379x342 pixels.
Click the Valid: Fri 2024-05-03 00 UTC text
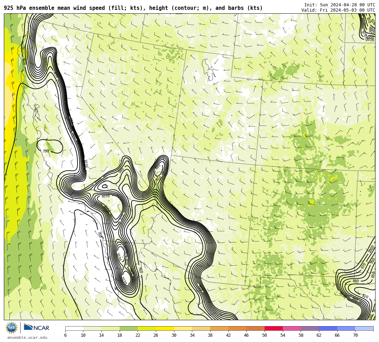pyautogui.click(x=338, y=10)
